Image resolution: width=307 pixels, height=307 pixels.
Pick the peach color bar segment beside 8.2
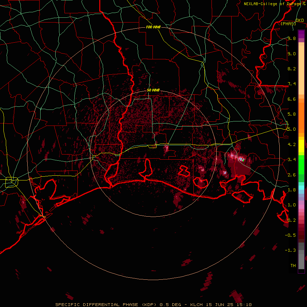[x=301, y=70]
